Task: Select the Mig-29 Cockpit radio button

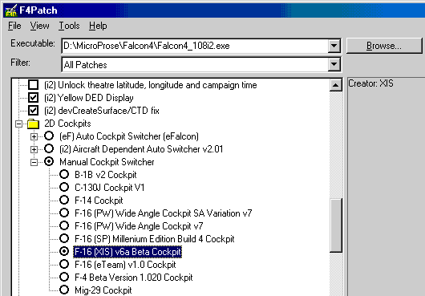Action: click(64, 290)
